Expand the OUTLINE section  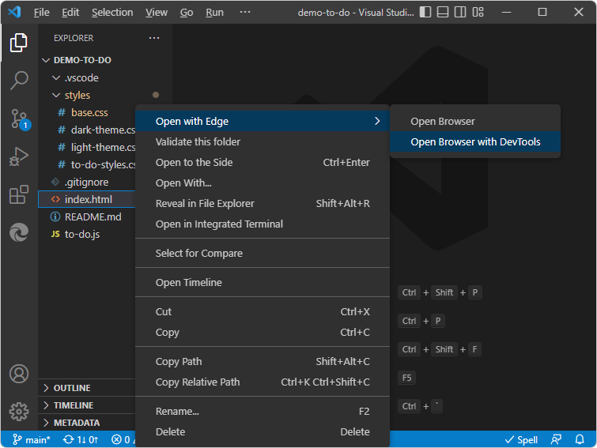pyautogui.click(x=72, y=388)
